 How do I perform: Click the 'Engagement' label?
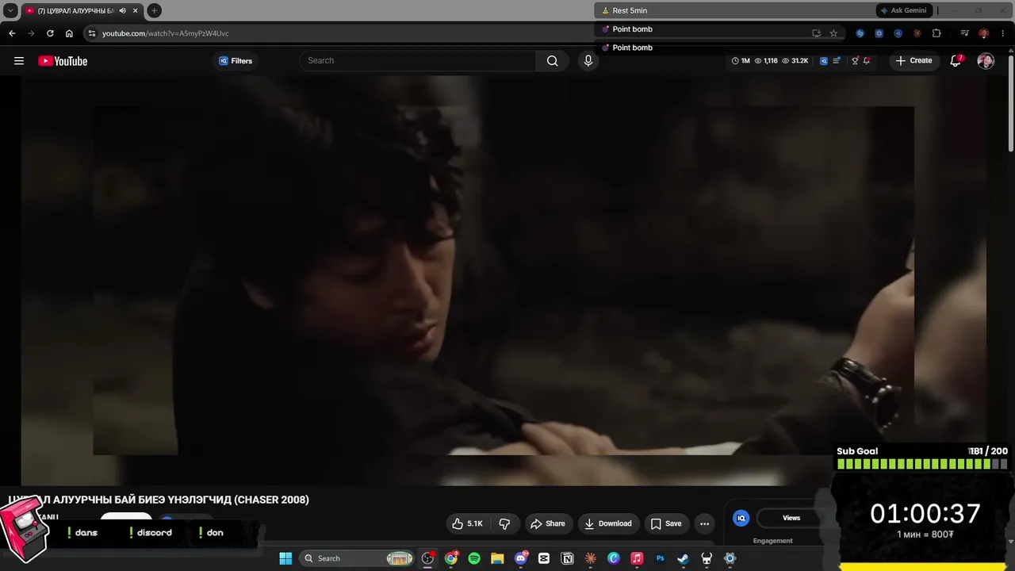773,541
